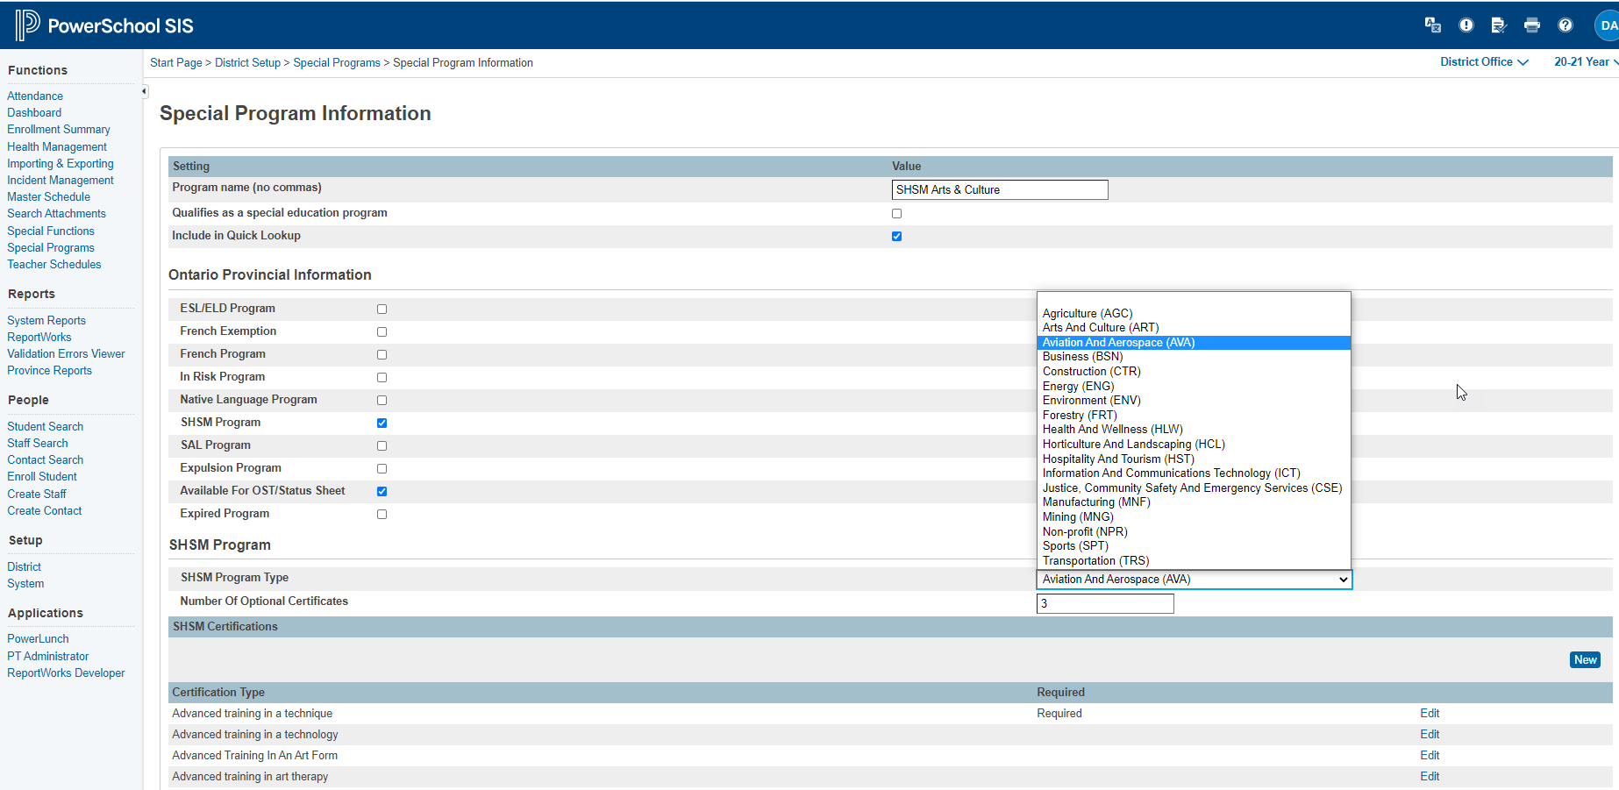Edit the Advanced training in a technique row
Screen dimensions: 1619x790
[1429, 714]
